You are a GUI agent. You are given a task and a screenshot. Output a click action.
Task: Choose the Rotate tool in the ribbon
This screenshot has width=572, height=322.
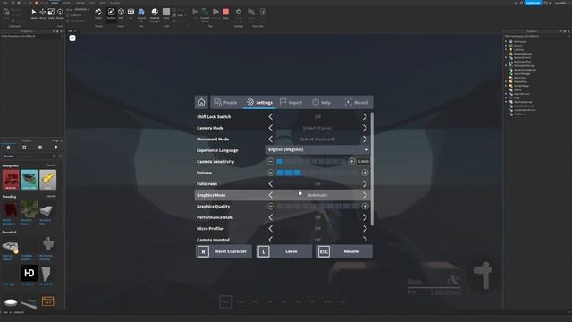[60, 13]
